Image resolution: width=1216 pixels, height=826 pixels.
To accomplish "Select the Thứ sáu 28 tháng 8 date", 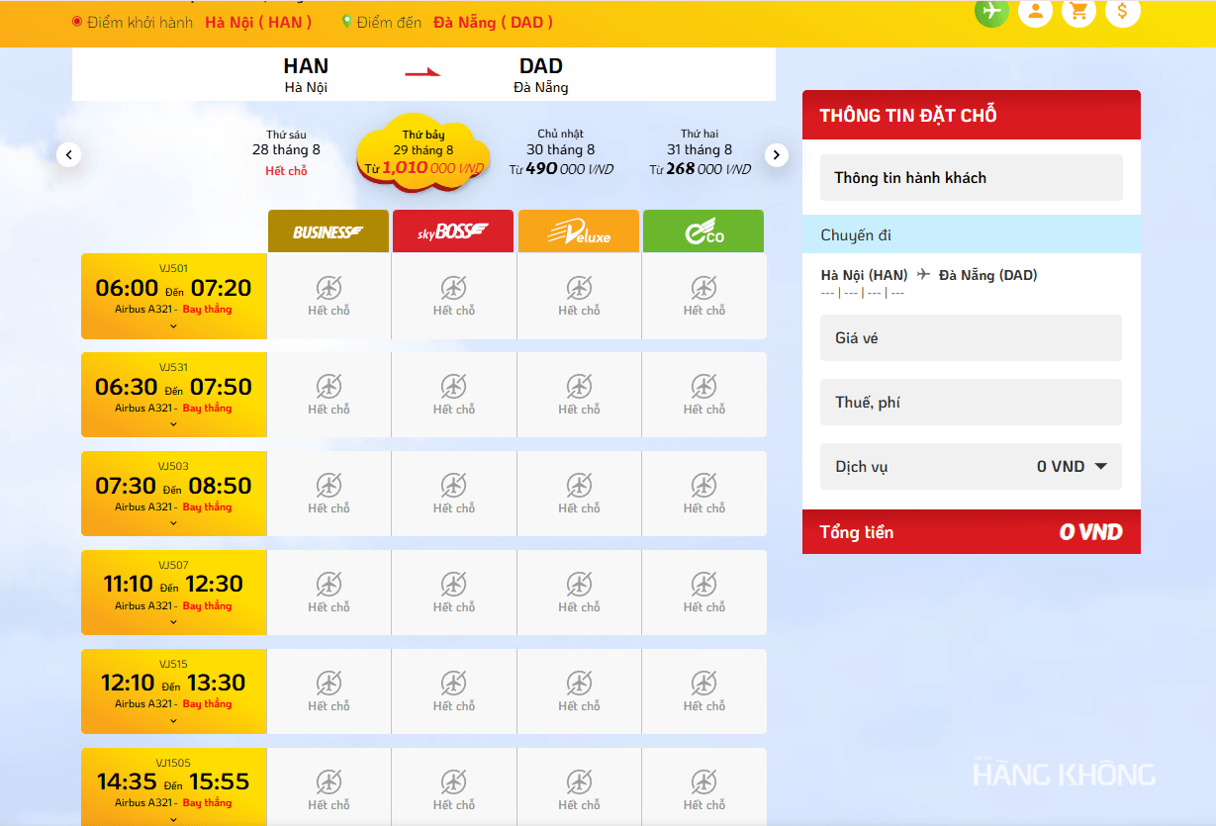I will (x=286, y=153).
